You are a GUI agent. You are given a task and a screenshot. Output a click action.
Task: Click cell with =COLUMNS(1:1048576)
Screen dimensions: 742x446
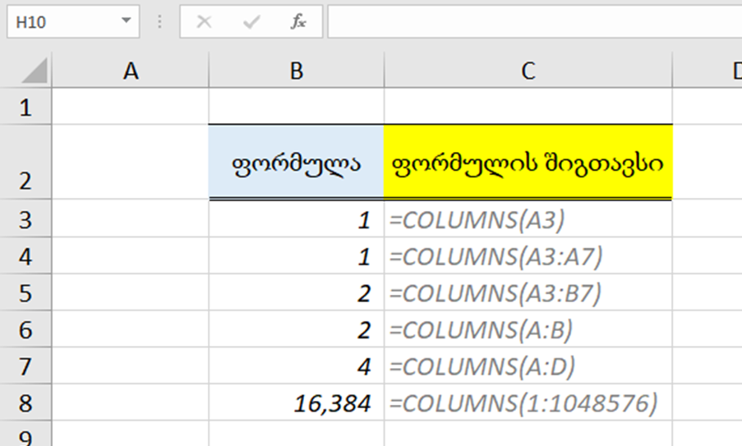(x=528, y=402)
